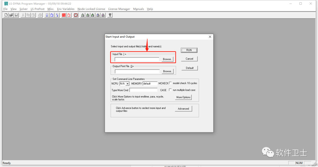318x167 pixels.
Task: Click the question mark help icon
Action: [x=110, y=15]
